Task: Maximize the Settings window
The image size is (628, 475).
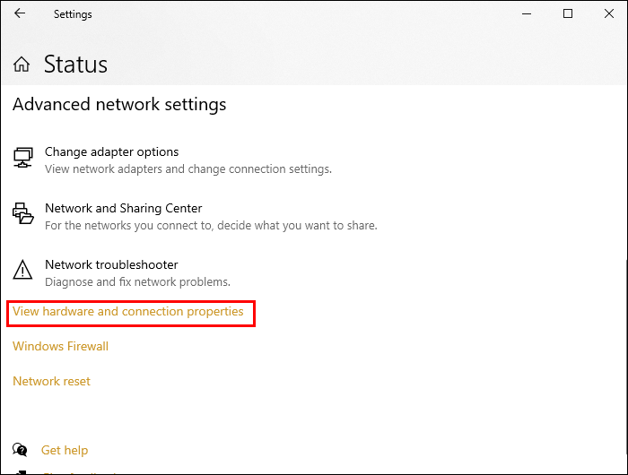Action: (x=568, y=14)
